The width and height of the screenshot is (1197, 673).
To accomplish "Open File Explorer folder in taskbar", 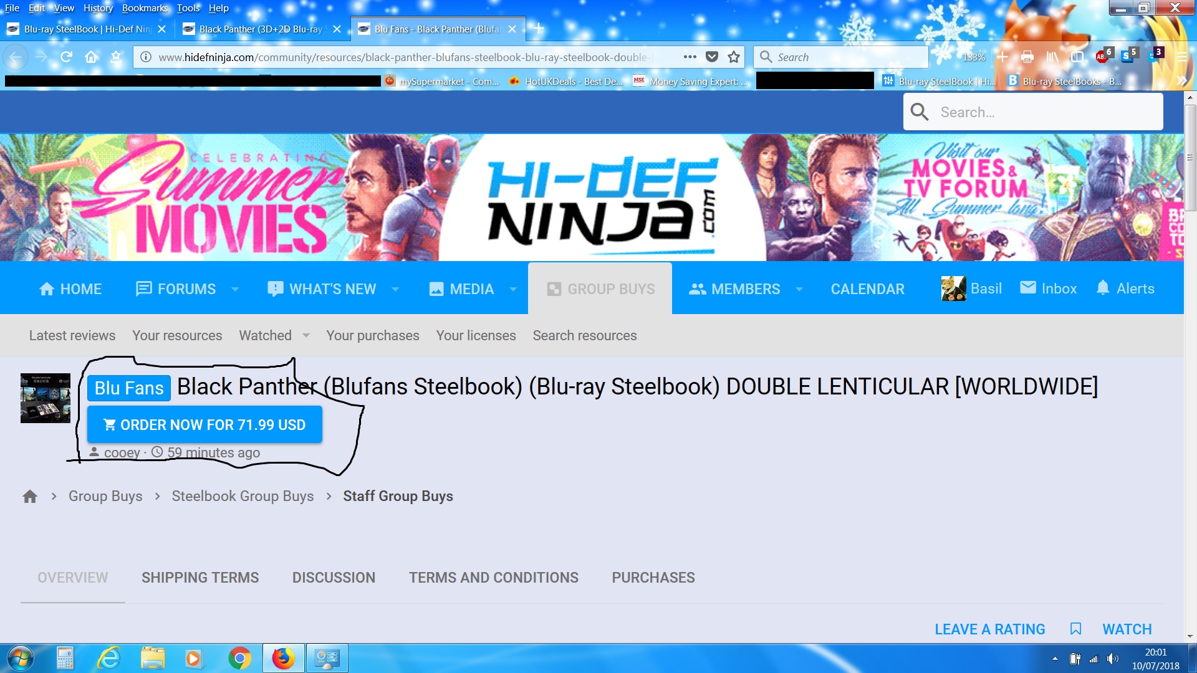I will (153, 658).
